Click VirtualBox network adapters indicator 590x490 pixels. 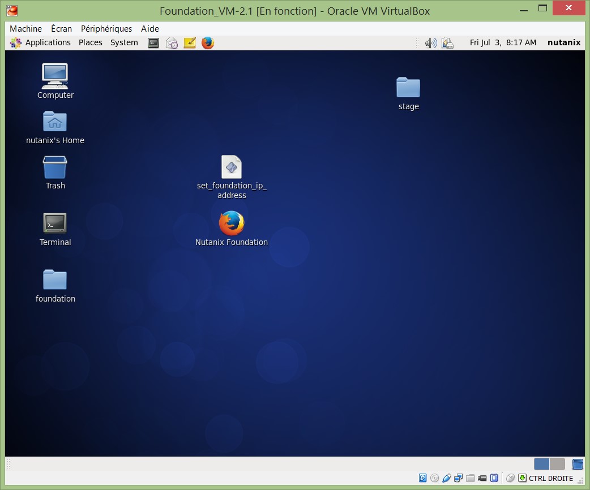458,478
